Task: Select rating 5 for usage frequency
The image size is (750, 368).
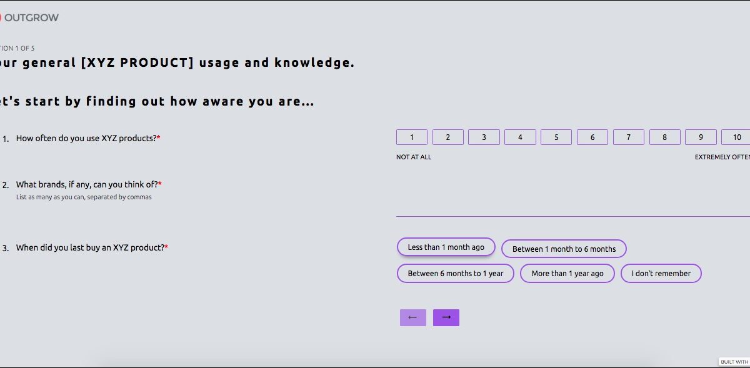Action: pyautogui.click(x=556, y=137)
